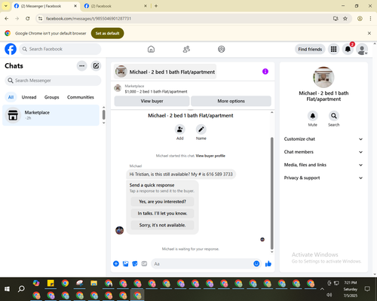Add people to the chat
Screen dimensions: 377x301
(x=180, y=129)
